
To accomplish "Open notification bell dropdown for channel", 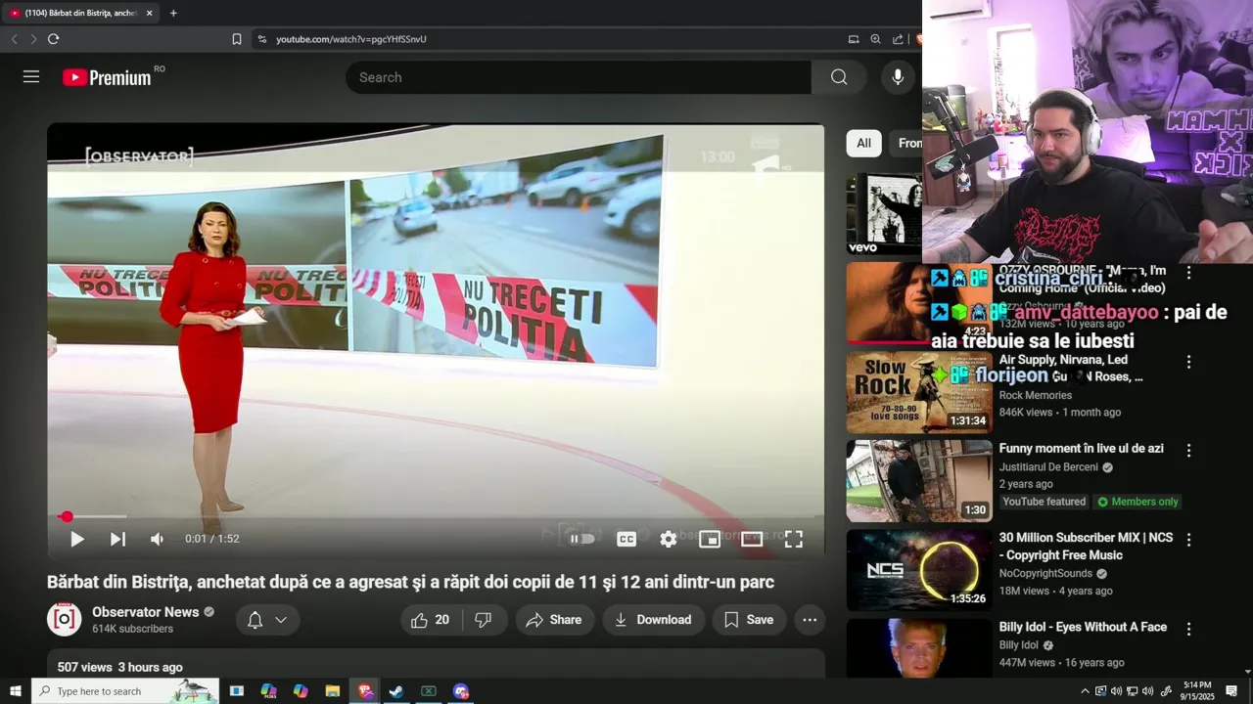I will 267,620.
